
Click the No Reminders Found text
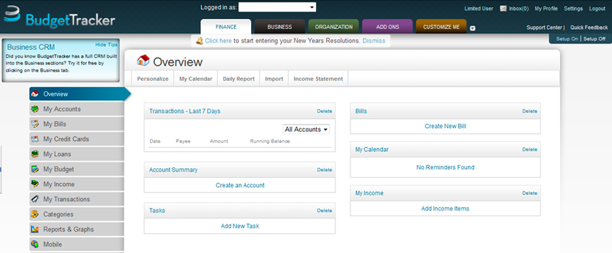click(446, 168)
